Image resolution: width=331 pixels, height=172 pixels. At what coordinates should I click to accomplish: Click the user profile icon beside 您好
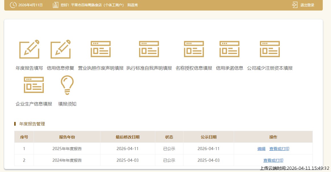click(55, 5)
